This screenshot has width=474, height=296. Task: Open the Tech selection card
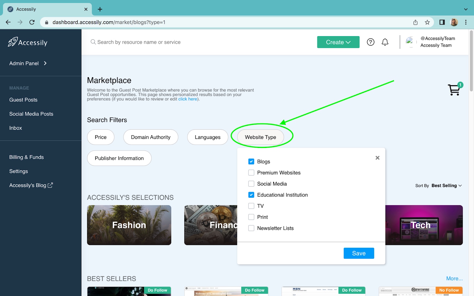tap(424, 225)
